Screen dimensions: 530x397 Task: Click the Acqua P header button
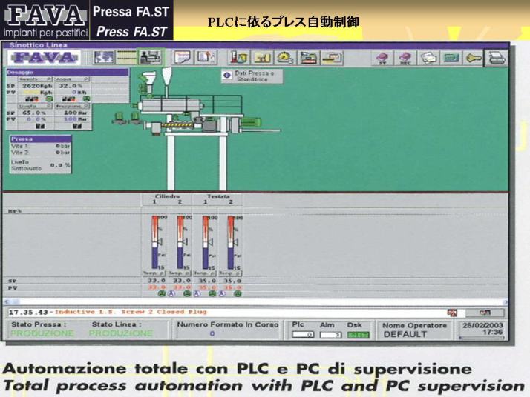coord(72,79)
